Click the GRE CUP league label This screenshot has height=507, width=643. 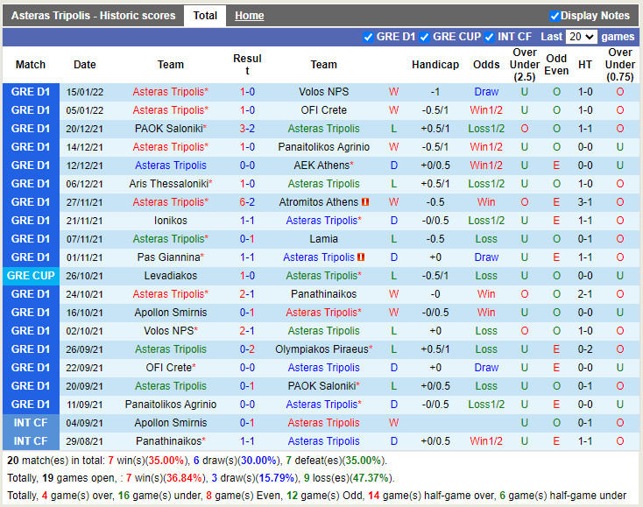pos(31,276)
